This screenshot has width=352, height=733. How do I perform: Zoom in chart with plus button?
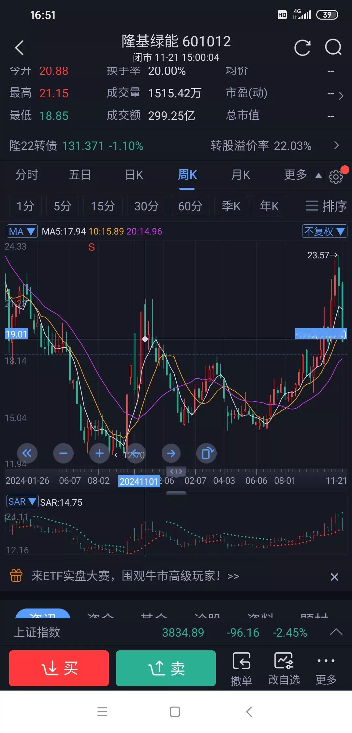[x=99, y=453]
